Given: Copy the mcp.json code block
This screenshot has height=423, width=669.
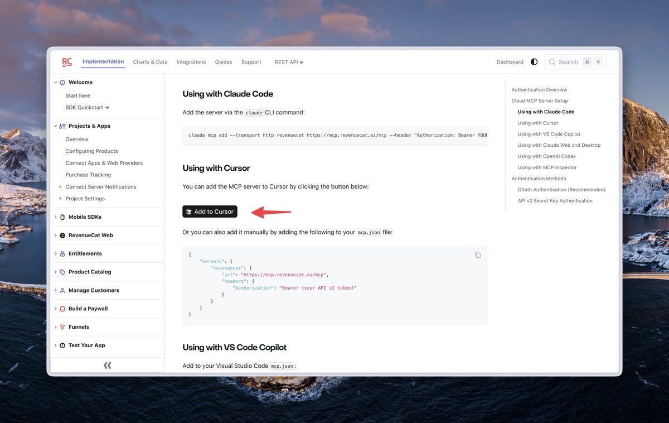Looking at the screenshot, I should 478,255.
